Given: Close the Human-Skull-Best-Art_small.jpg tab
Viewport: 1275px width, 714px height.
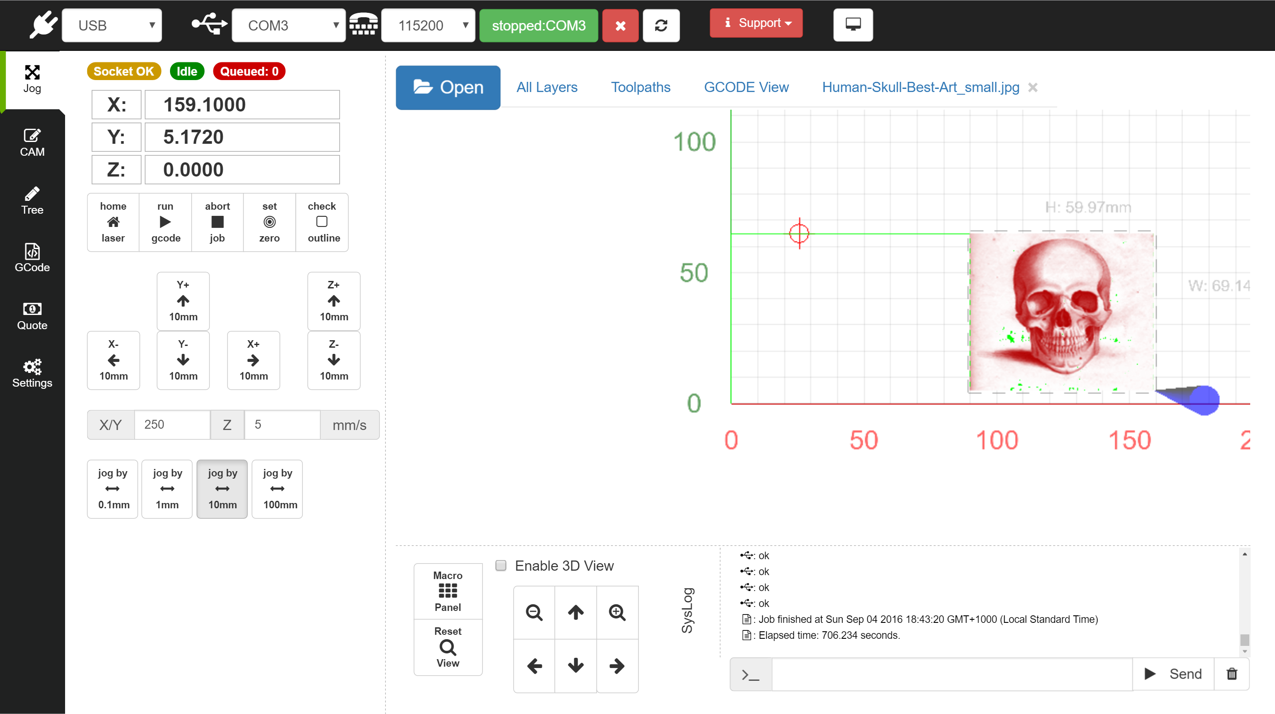Looking at the screenshot, I should [x=1032, y=88].
